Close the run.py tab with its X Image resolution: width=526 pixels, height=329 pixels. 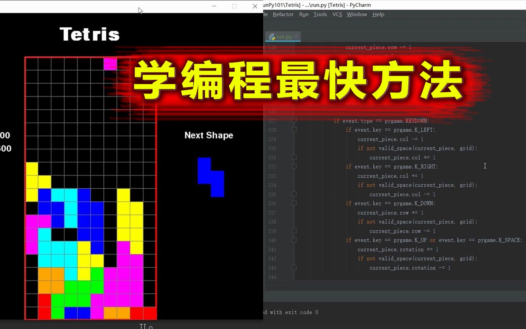tap(296, 37)
